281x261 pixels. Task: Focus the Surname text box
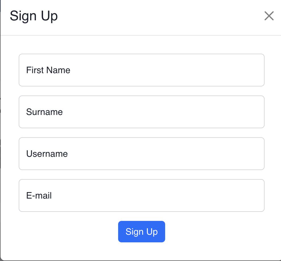coord(142,112)
